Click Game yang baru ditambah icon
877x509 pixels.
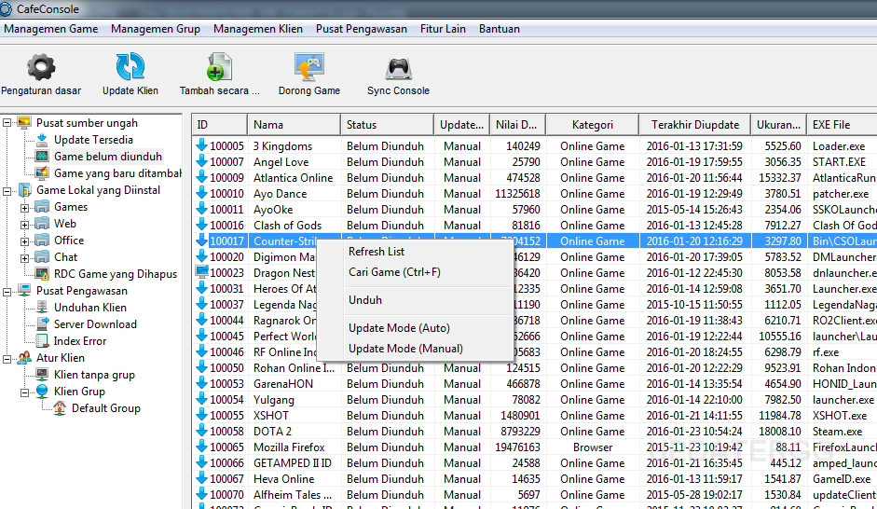[x=42, y=173]
